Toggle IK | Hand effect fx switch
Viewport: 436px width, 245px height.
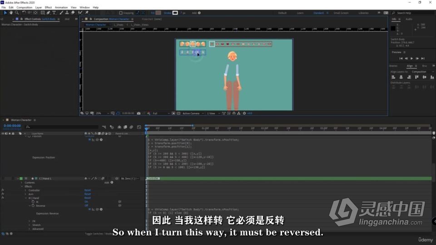coord(3,198)
